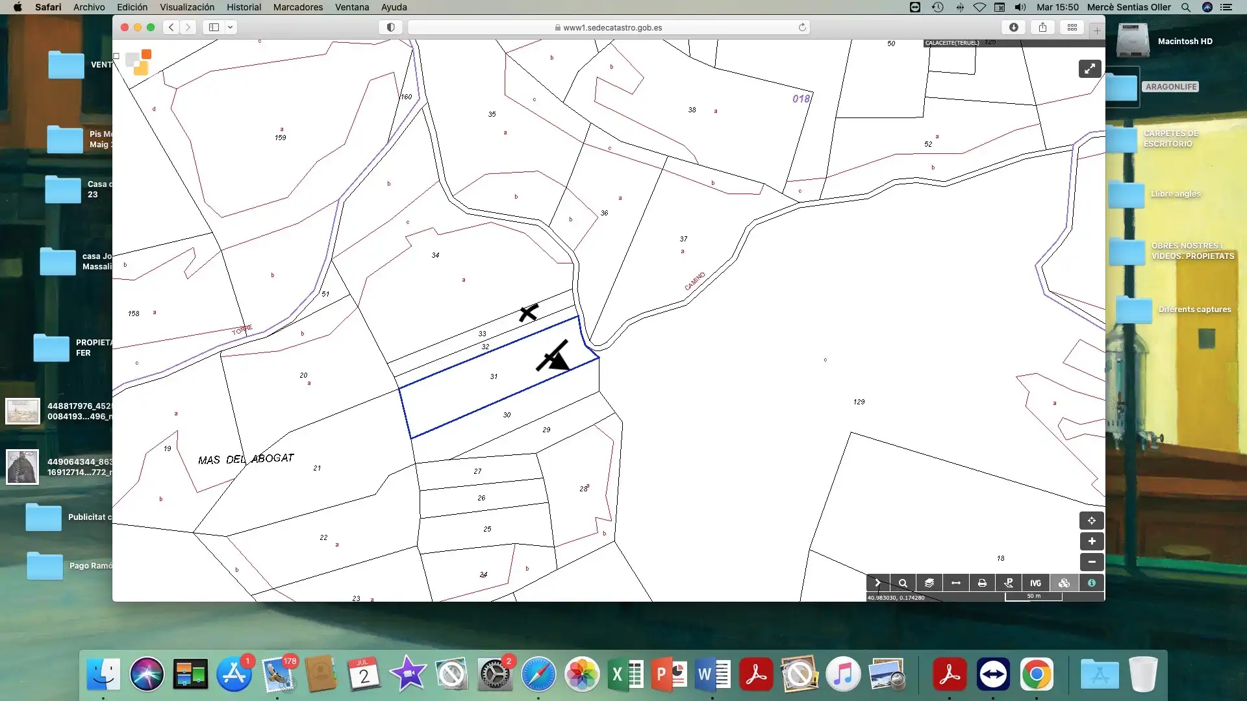The width and height of the screenshot is (1247, 701).
Task: Focus the sedecatastro.gob.es address bar
Action: [609, 27]
